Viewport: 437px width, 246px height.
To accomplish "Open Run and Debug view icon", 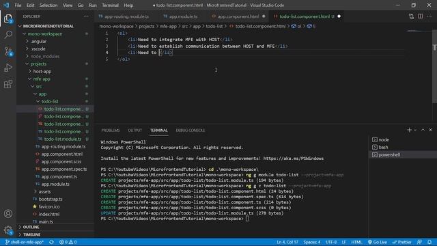I will (x=8, y=68).
